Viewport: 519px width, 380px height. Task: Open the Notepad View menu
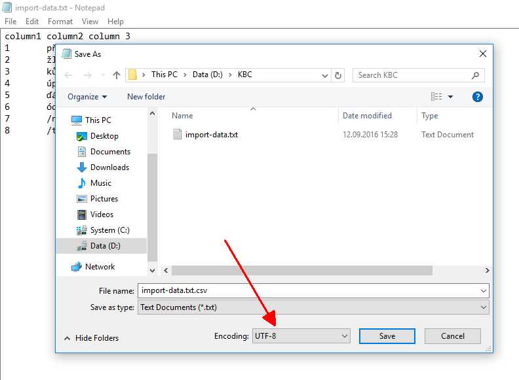pyautogui.click(x=90, y=22)
